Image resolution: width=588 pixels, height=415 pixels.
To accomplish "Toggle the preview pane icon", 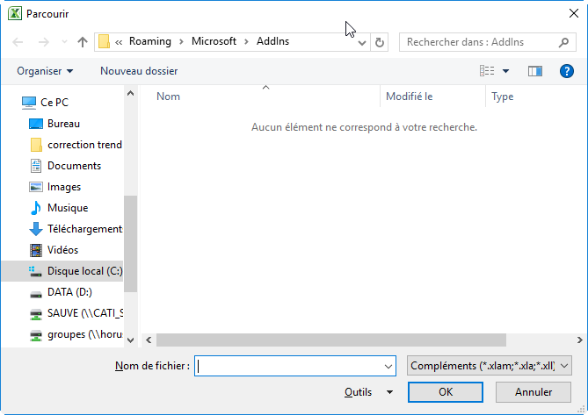I will pos(535,71).
